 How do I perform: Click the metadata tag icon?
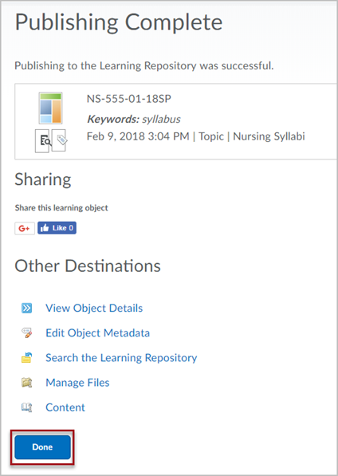[59, 140]
